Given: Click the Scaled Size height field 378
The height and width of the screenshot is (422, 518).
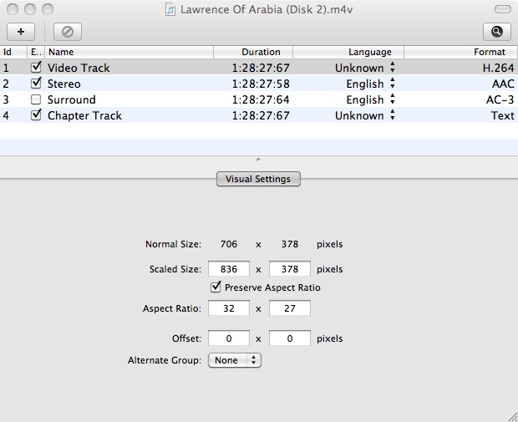Looking at the screenshot, I should [x=290, y=269].
